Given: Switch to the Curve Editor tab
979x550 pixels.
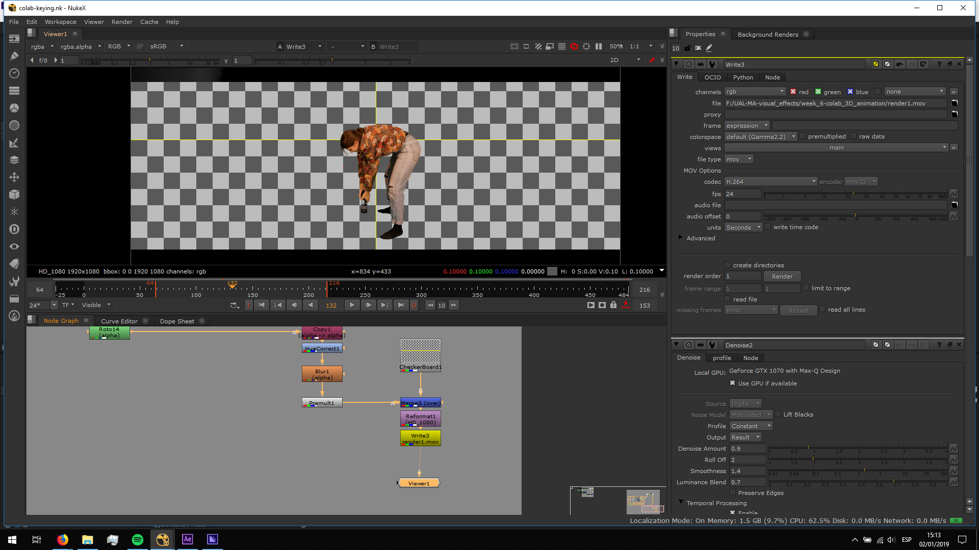Looking at the screenshot, I should pyautogui.click(x=119, y=321).
